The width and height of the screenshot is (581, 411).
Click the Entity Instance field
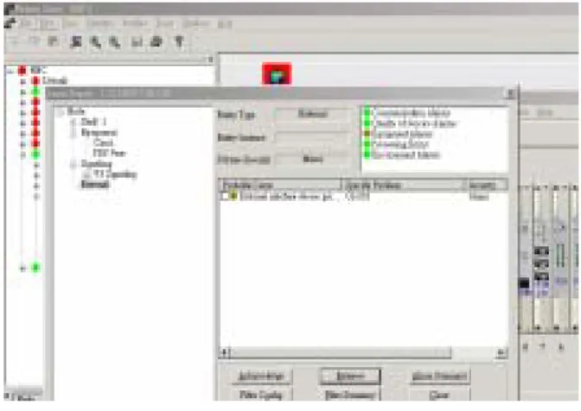click(x=313, y=137)
